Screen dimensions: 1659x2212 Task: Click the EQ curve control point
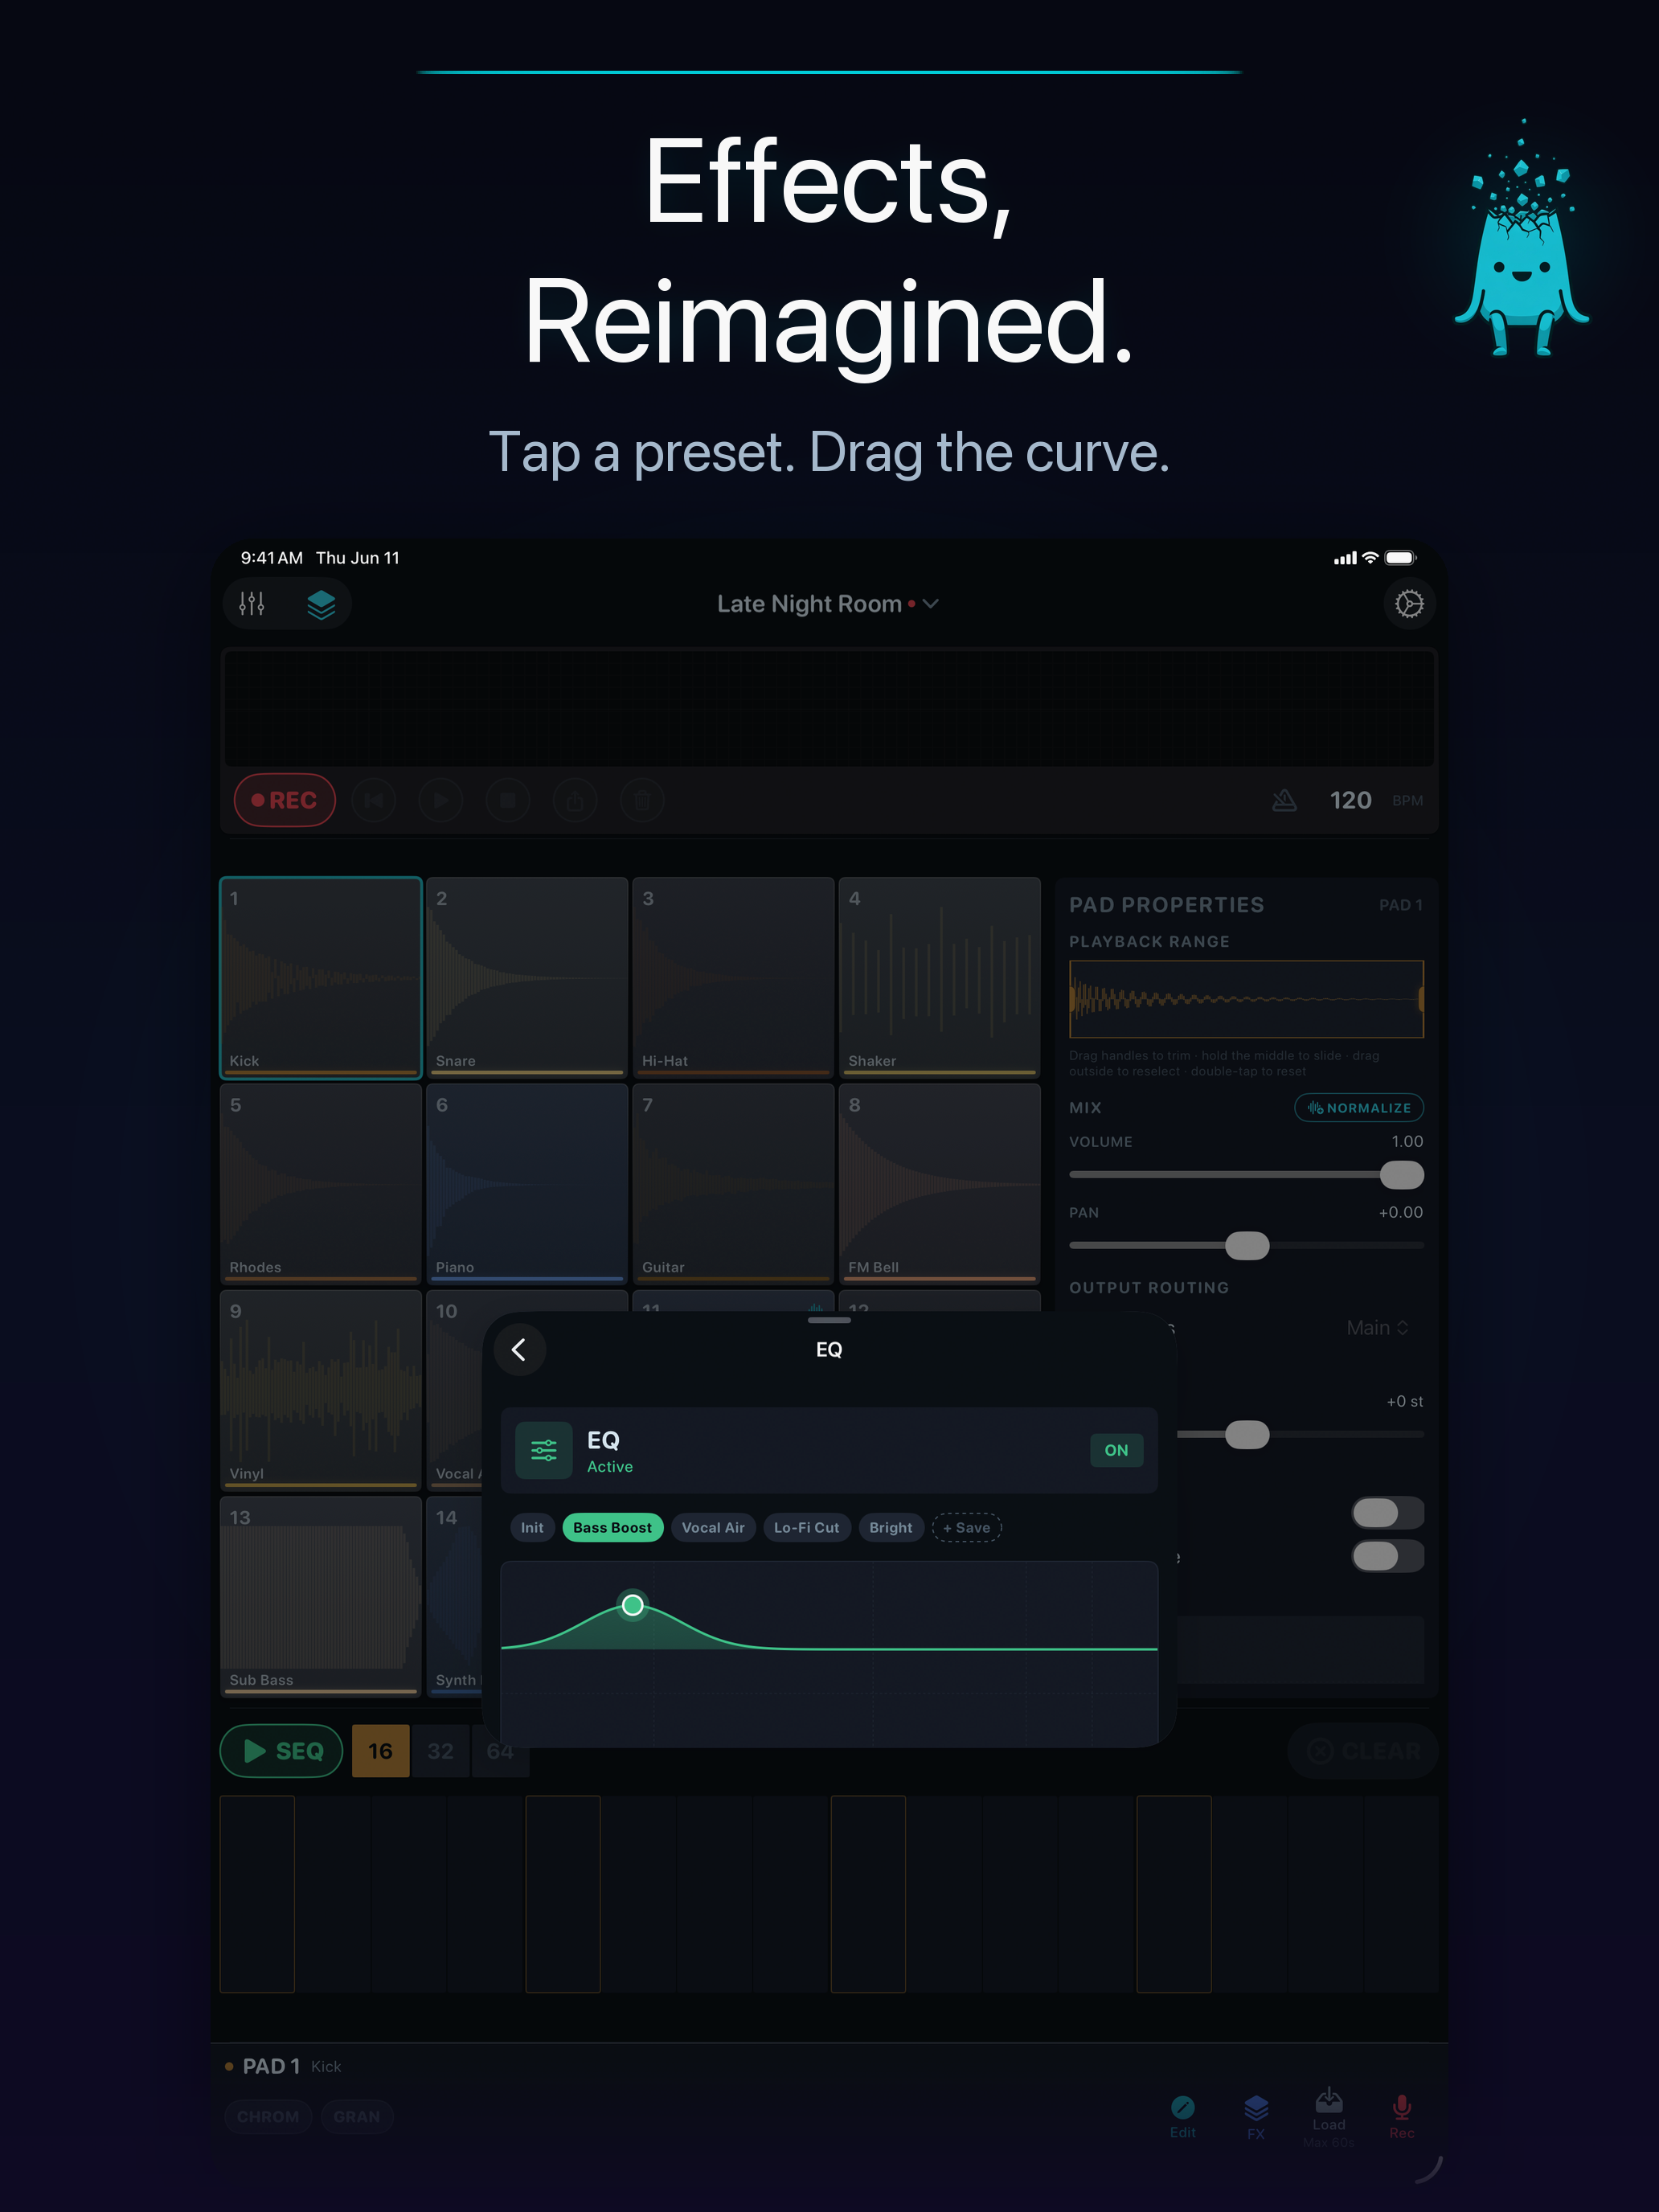tap(633, 1605)
